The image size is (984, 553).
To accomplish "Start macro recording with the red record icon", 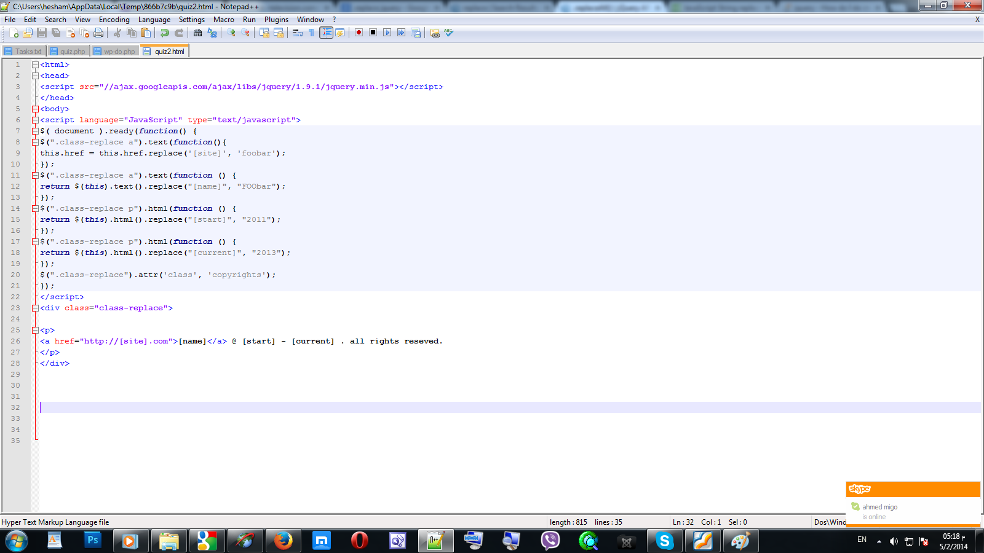I will tap(359, 33).
